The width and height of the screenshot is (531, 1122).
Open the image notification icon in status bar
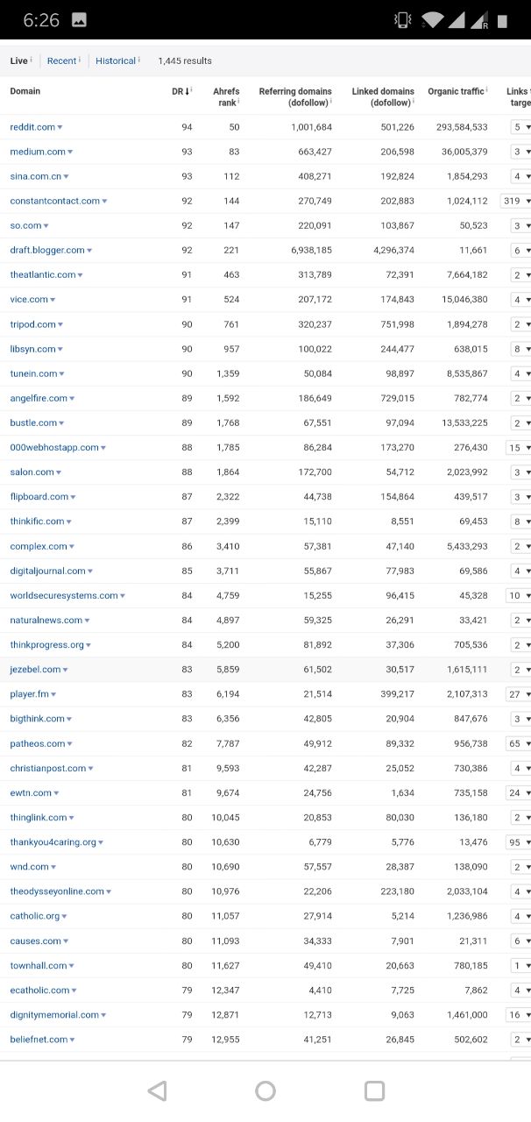pyautogui.click(x=78, y=19)
